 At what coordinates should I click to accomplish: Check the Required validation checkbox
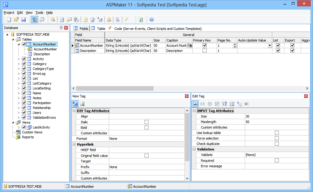[x=277, y=161]
